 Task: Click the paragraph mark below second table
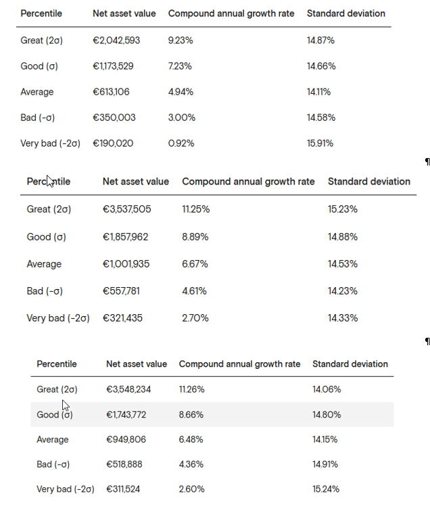pyautogui.click(x=427, y=341)
